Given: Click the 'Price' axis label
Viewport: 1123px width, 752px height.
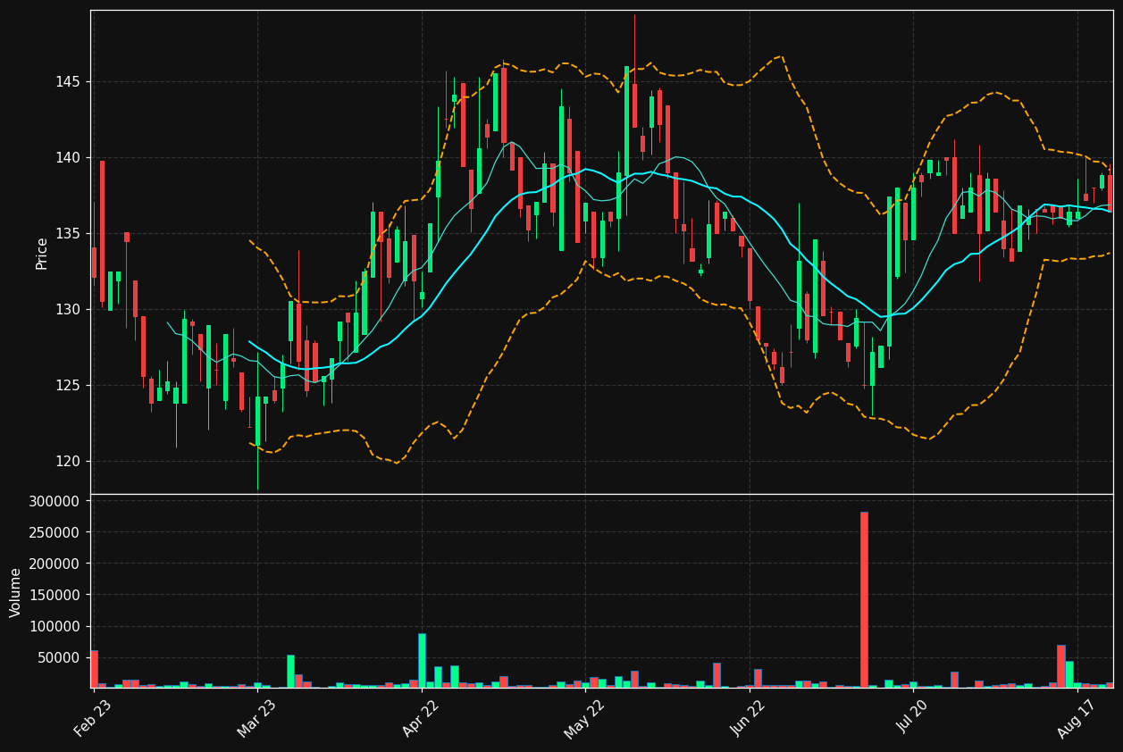Looking at the screenshot, I should [x=42, y=253].
